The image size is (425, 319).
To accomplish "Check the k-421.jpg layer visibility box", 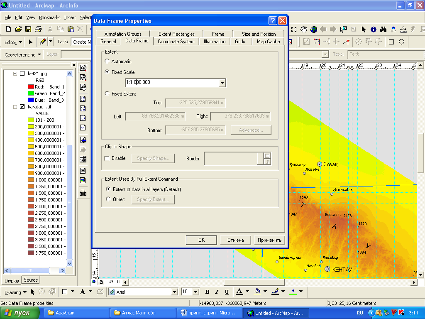I will pos(22,74).
